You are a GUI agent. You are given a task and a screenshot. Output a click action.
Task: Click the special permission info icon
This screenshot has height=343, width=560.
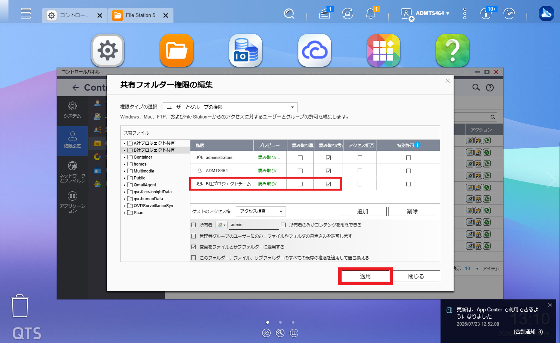pos(417,145)
